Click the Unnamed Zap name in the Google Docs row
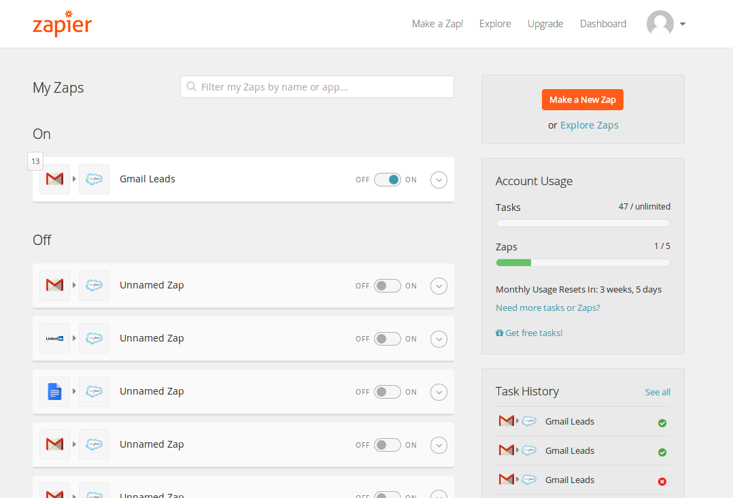733x498 pixels. tap(152, 391)
